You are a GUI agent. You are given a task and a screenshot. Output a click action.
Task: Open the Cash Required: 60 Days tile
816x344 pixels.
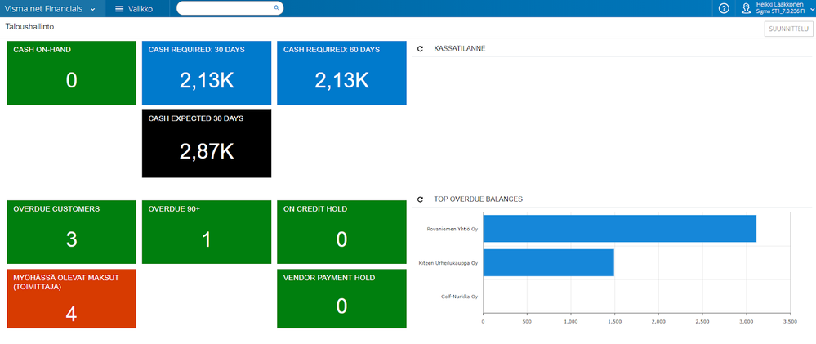click(x=341, y=73)
